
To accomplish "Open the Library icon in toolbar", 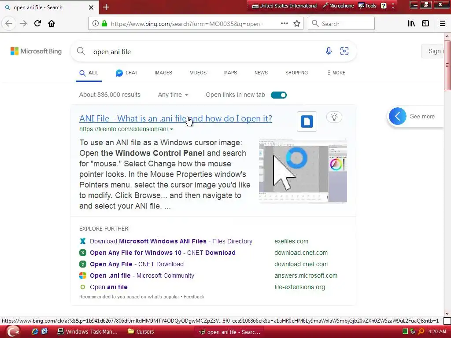I will [411, 24].
